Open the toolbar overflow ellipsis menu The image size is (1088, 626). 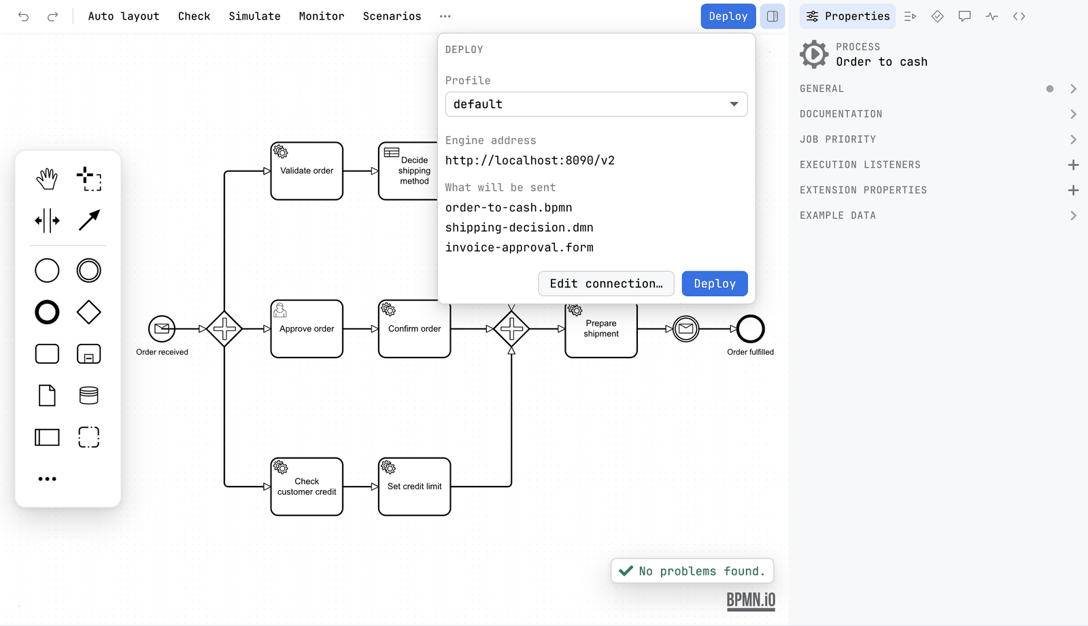(445, 16)
